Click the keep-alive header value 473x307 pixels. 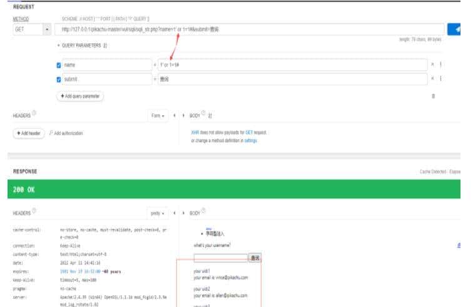78,280
